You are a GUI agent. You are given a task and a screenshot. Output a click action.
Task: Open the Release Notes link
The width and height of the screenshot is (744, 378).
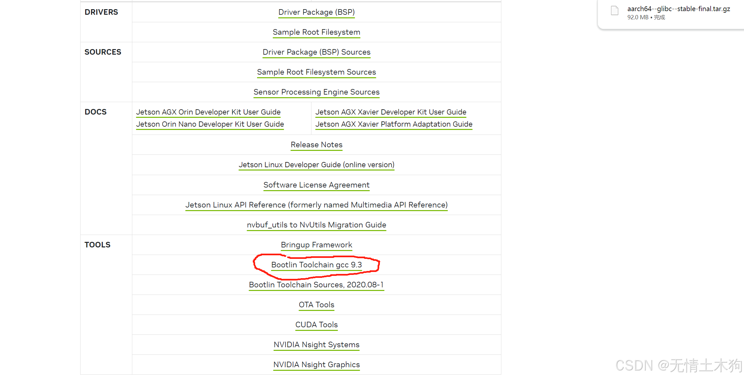click(316, 145)
